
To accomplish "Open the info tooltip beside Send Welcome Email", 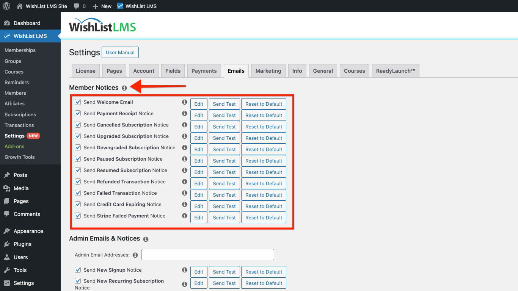I will pos(185,102).
